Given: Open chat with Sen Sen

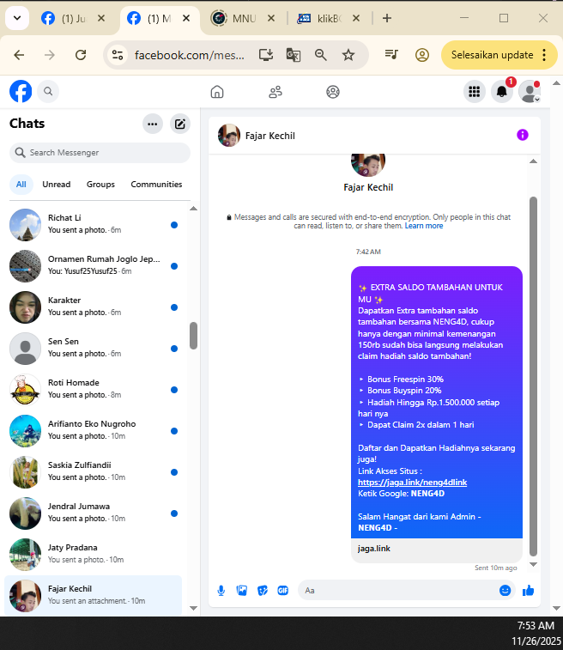Looking at the screenshot, I should 95,348.
